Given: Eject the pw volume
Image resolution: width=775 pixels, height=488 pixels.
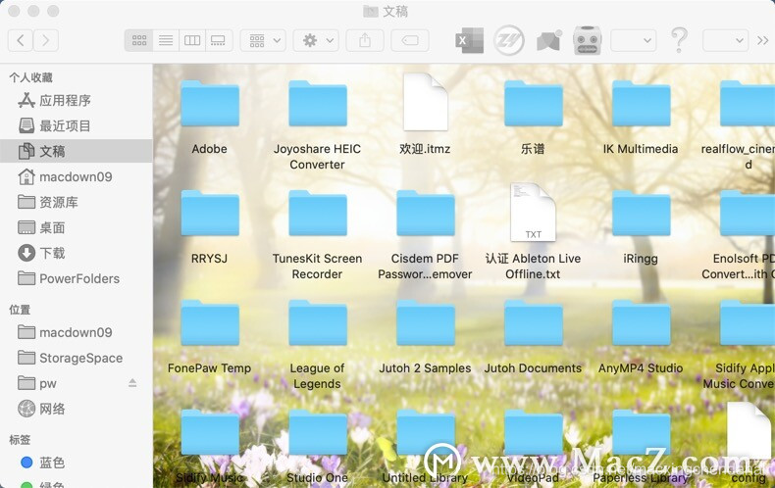Looking at the screenshot, I should coord(132,383).
